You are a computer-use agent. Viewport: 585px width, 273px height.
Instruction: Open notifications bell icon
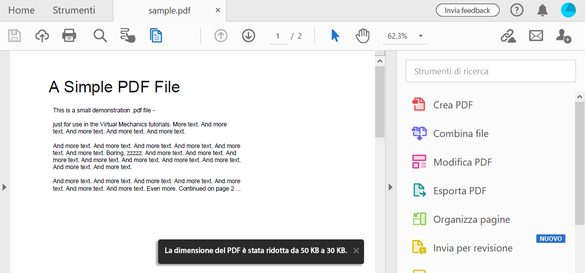tap(542, 11)
